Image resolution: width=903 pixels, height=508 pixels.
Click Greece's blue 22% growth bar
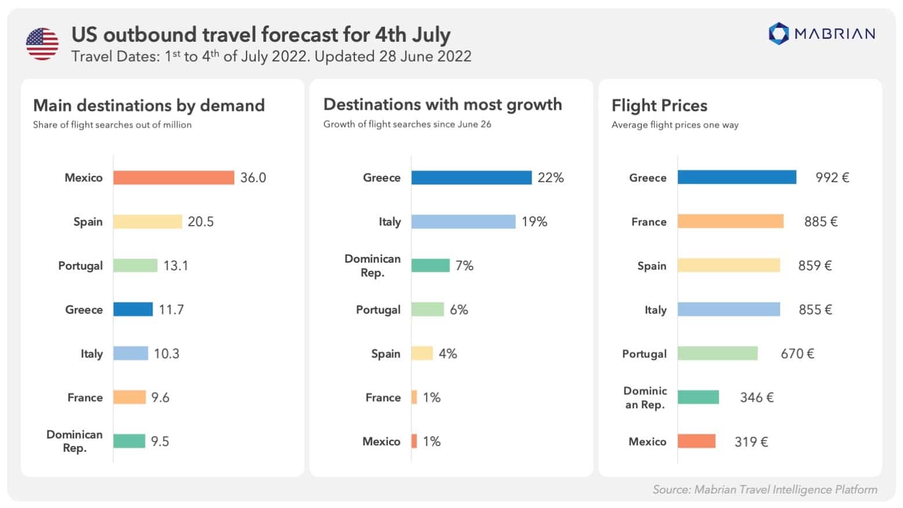click(x=471, y=177)
